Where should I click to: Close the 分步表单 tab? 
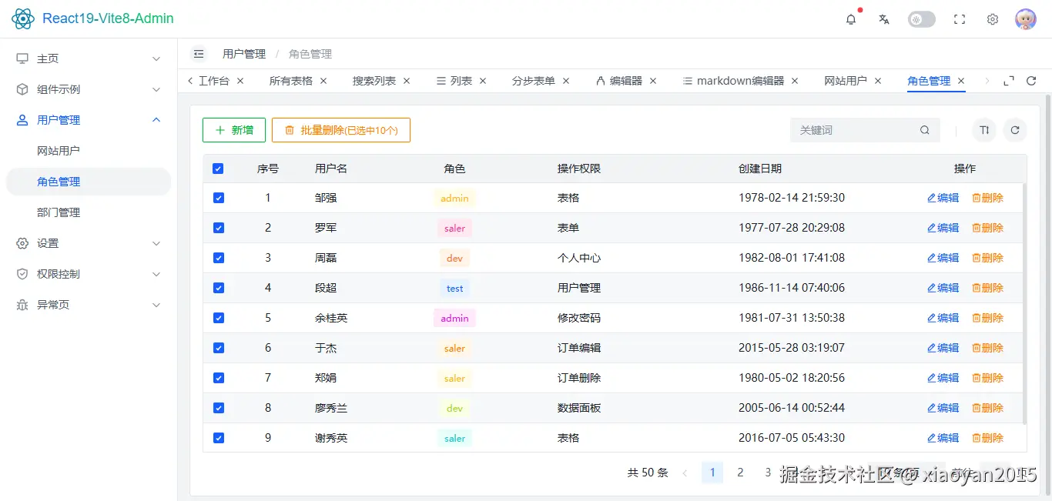coord(566,81)
